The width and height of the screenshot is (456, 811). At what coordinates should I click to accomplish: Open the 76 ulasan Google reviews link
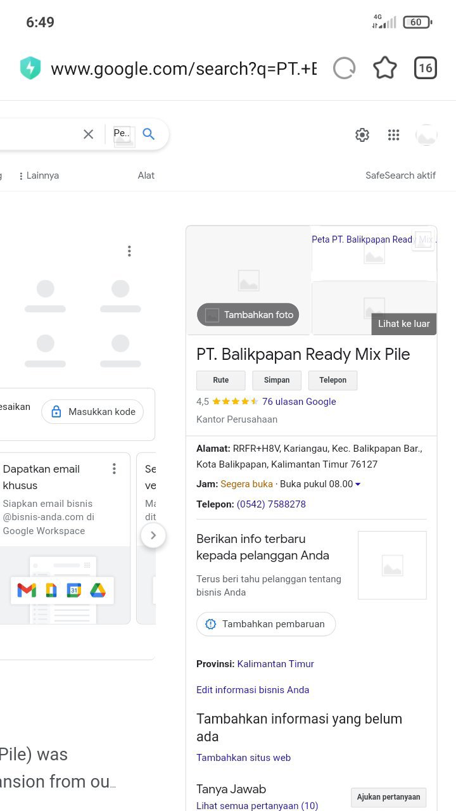pos(299,402)
